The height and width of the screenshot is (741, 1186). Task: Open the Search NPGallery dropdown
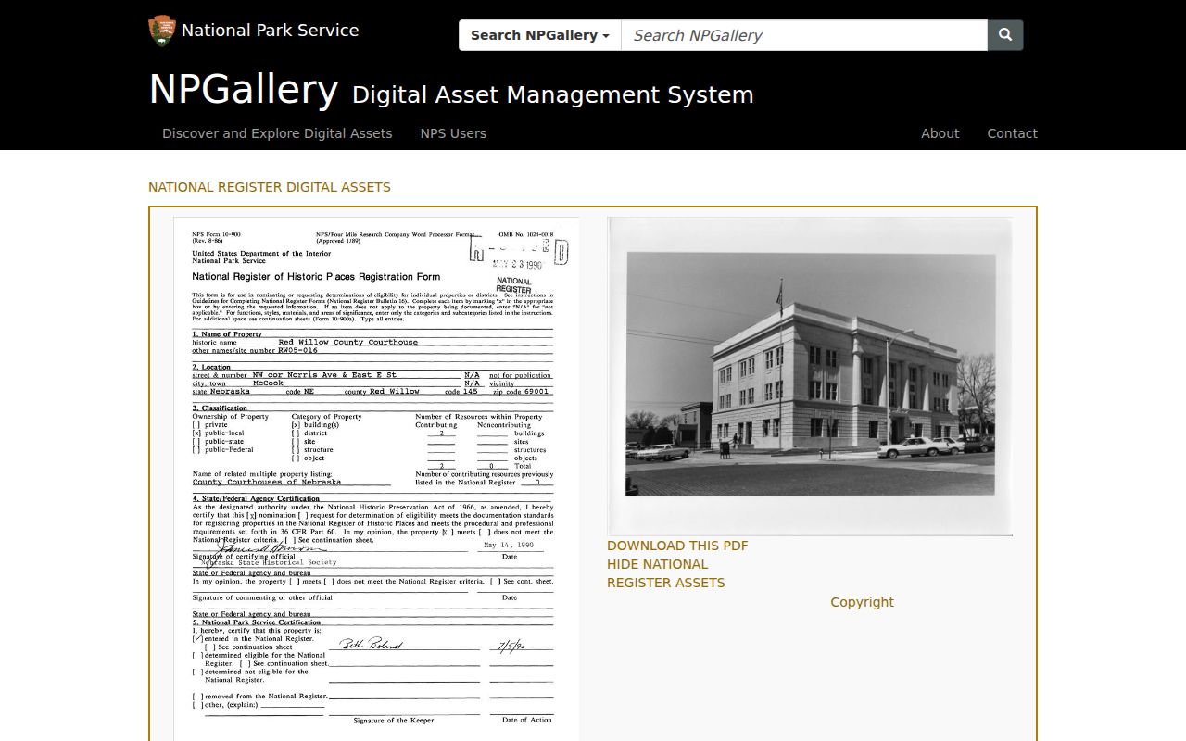[x=540, y=35]
